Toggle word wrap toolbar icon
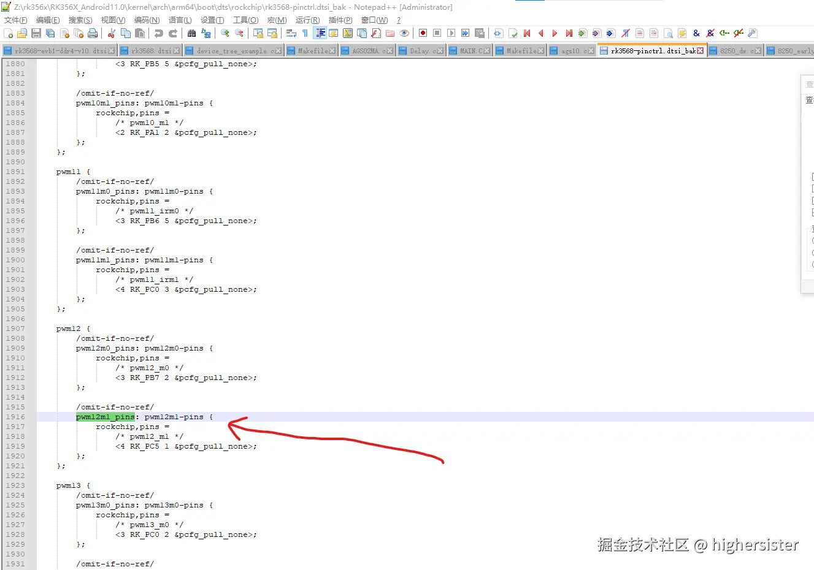 click(x=291, y=33)
